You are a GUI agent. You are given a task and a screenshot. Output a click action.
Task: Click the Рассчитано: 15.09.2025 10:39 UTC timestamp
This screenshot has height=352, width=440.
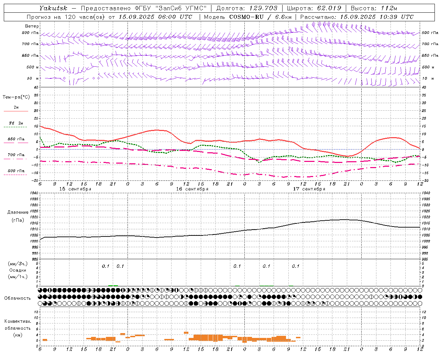[x=357, y=17]
